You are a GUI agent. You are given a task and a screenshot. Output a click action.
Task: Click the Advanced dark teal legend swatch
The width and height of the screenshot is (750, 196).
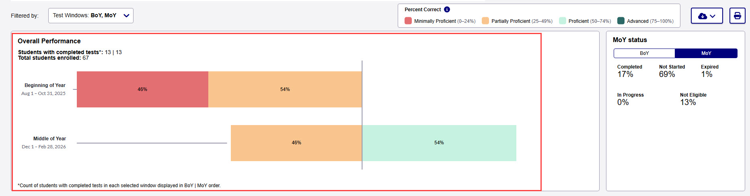(x=621, y=21)
